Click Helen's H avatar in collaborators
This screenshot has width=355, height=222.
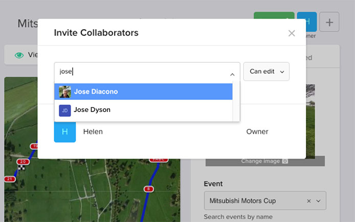(65, 132)
